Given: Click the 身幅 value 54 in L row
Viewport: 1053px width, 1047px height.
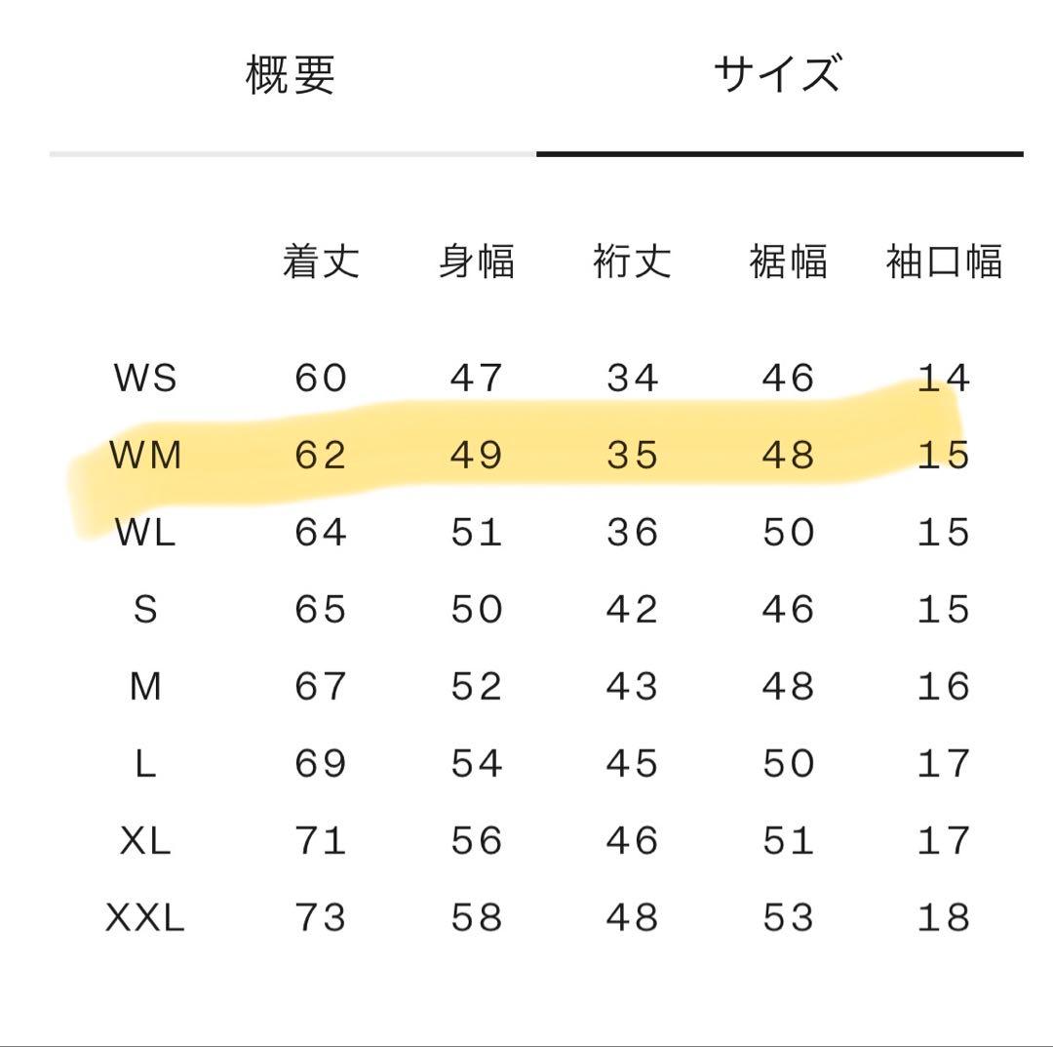Looking at the screenshot, I should point(476,763).
